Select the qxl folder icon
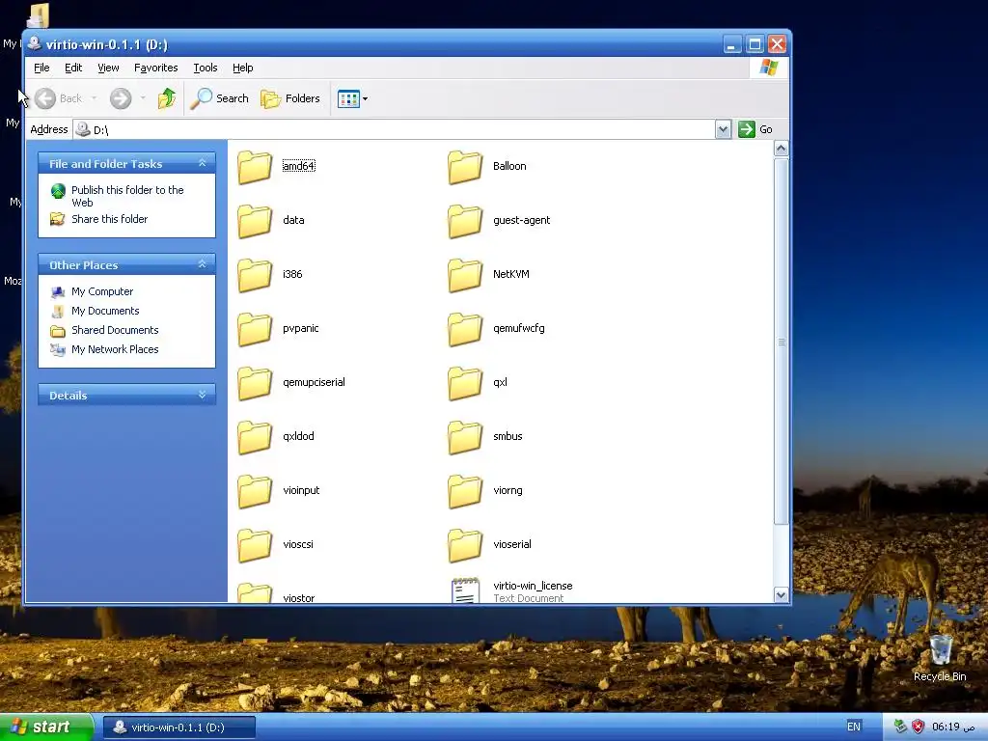 pos(465,384)
